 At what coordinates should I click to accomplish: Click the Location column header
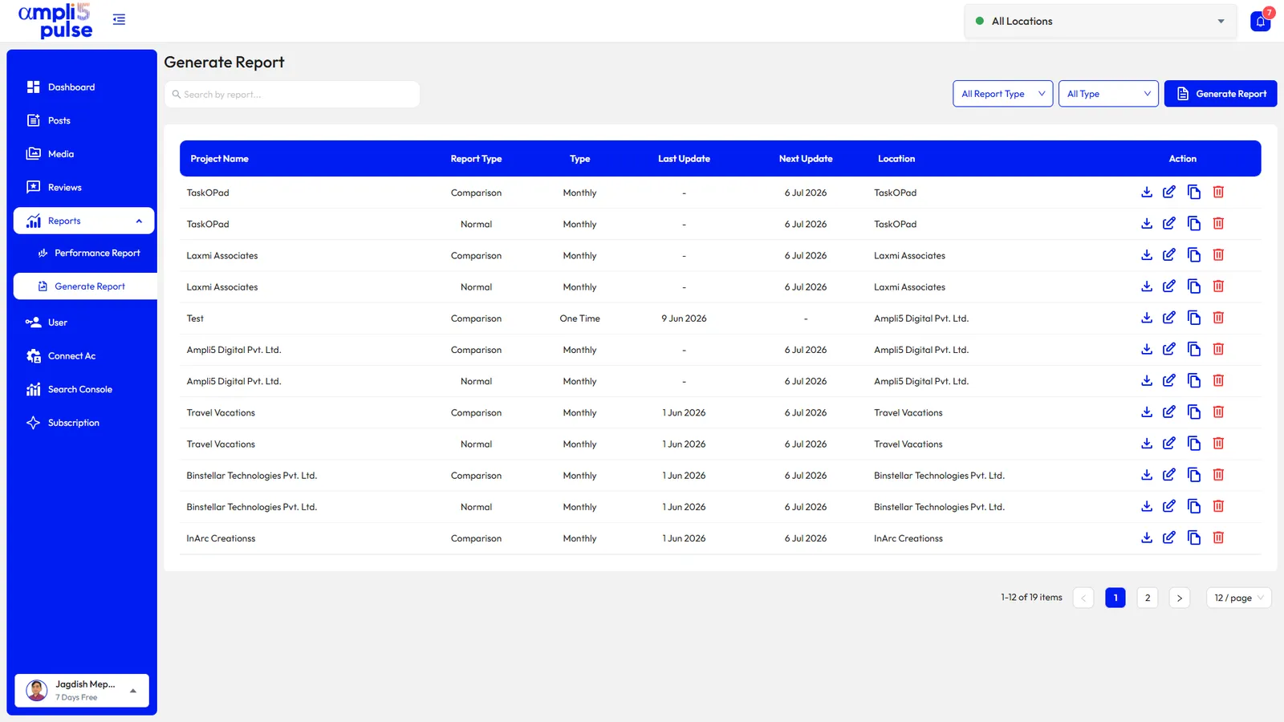(896, 159)
